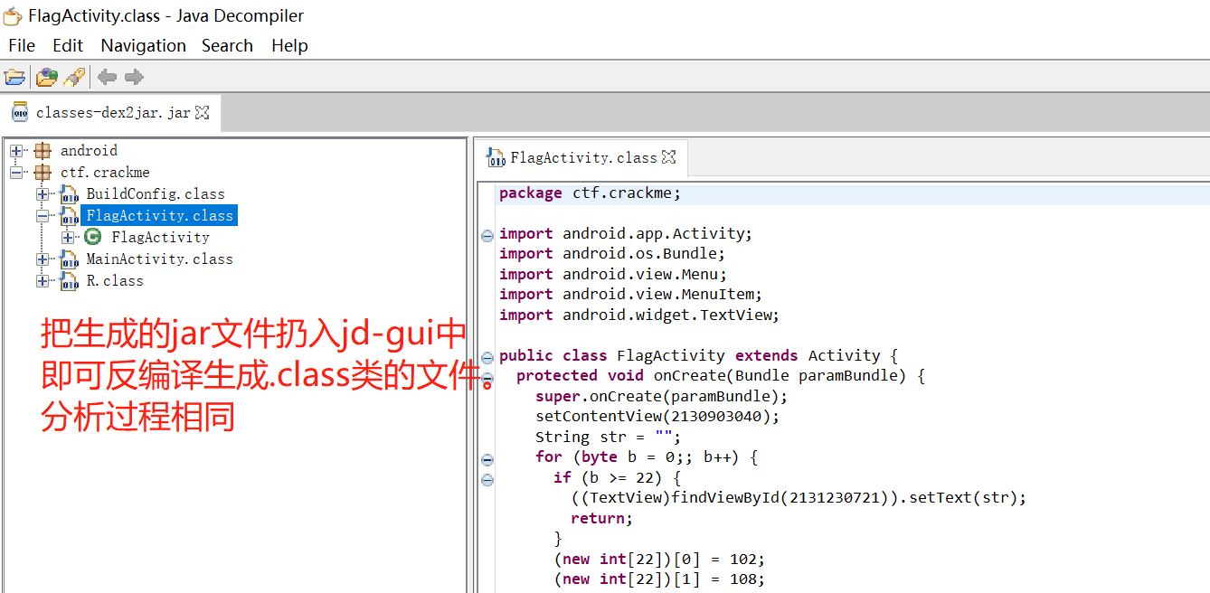Select the FlagActivity.class editor tab
This screenshot has width=1210, height=593.
click(583, 157)
